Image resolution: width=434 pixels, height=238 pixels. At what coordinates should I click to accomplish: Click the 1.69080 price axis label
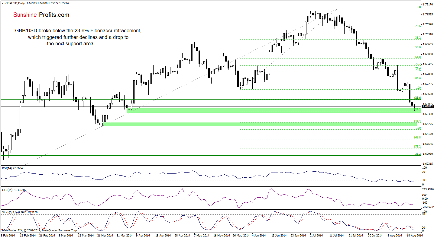pyautogui.click(x=428, y=54)
